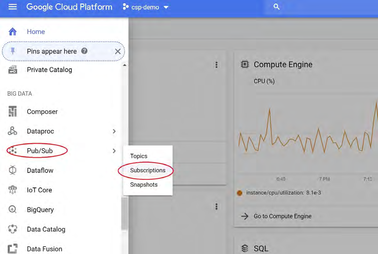The width and height of the screenshot is (378, 254).
Task: Click the Data Fusion icon
Action: coord(13,249)
